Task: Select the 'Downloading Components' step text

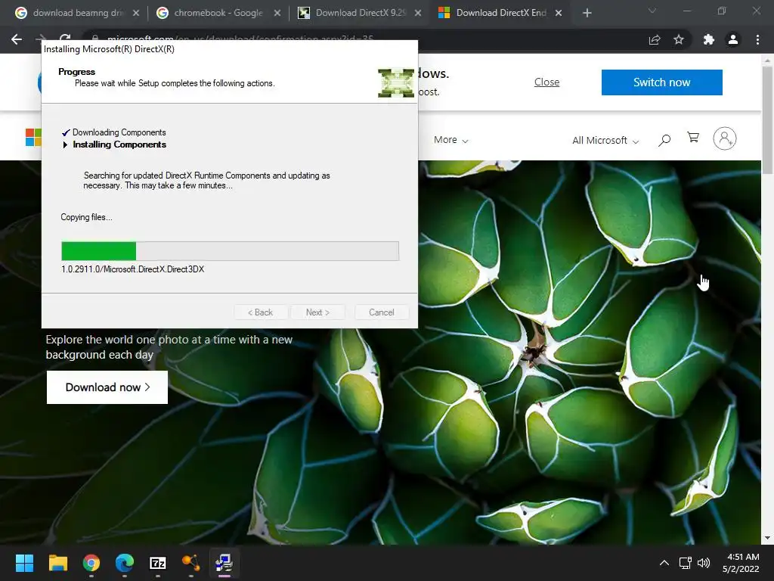Action: [x=119, y=132]
